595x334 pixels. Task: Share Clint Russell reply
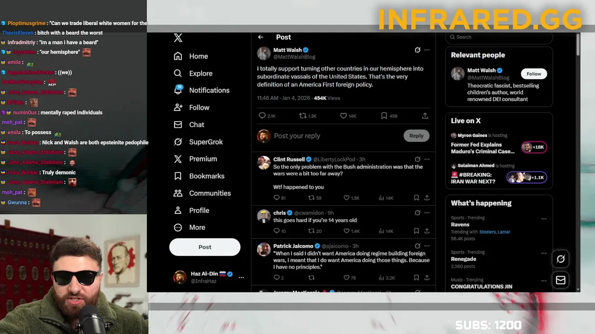[x=427, y=198]
